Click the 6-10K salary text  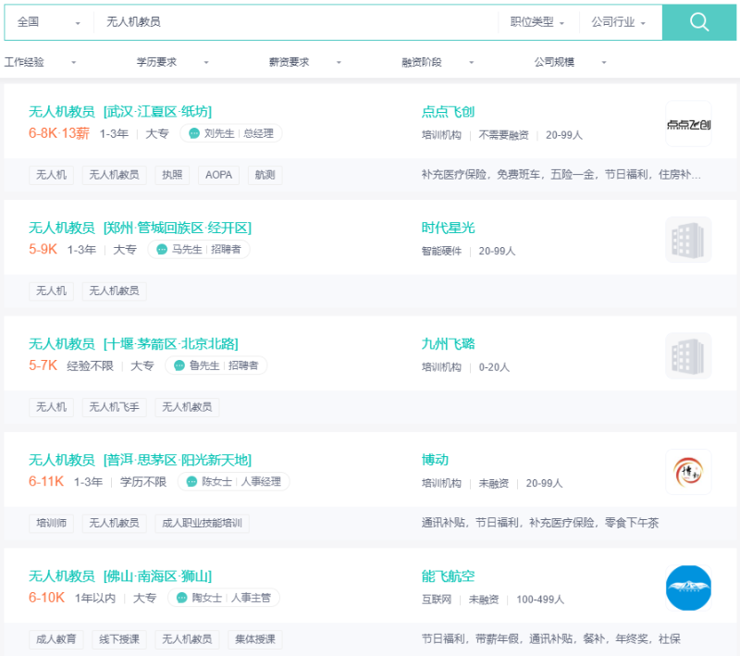pyautogui.click(x=47, y=598)
